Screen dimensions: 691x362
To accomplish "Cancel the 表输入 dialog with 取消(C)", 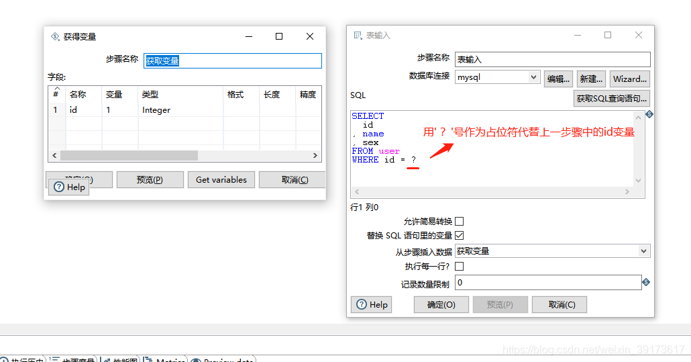I will (560, 305).
